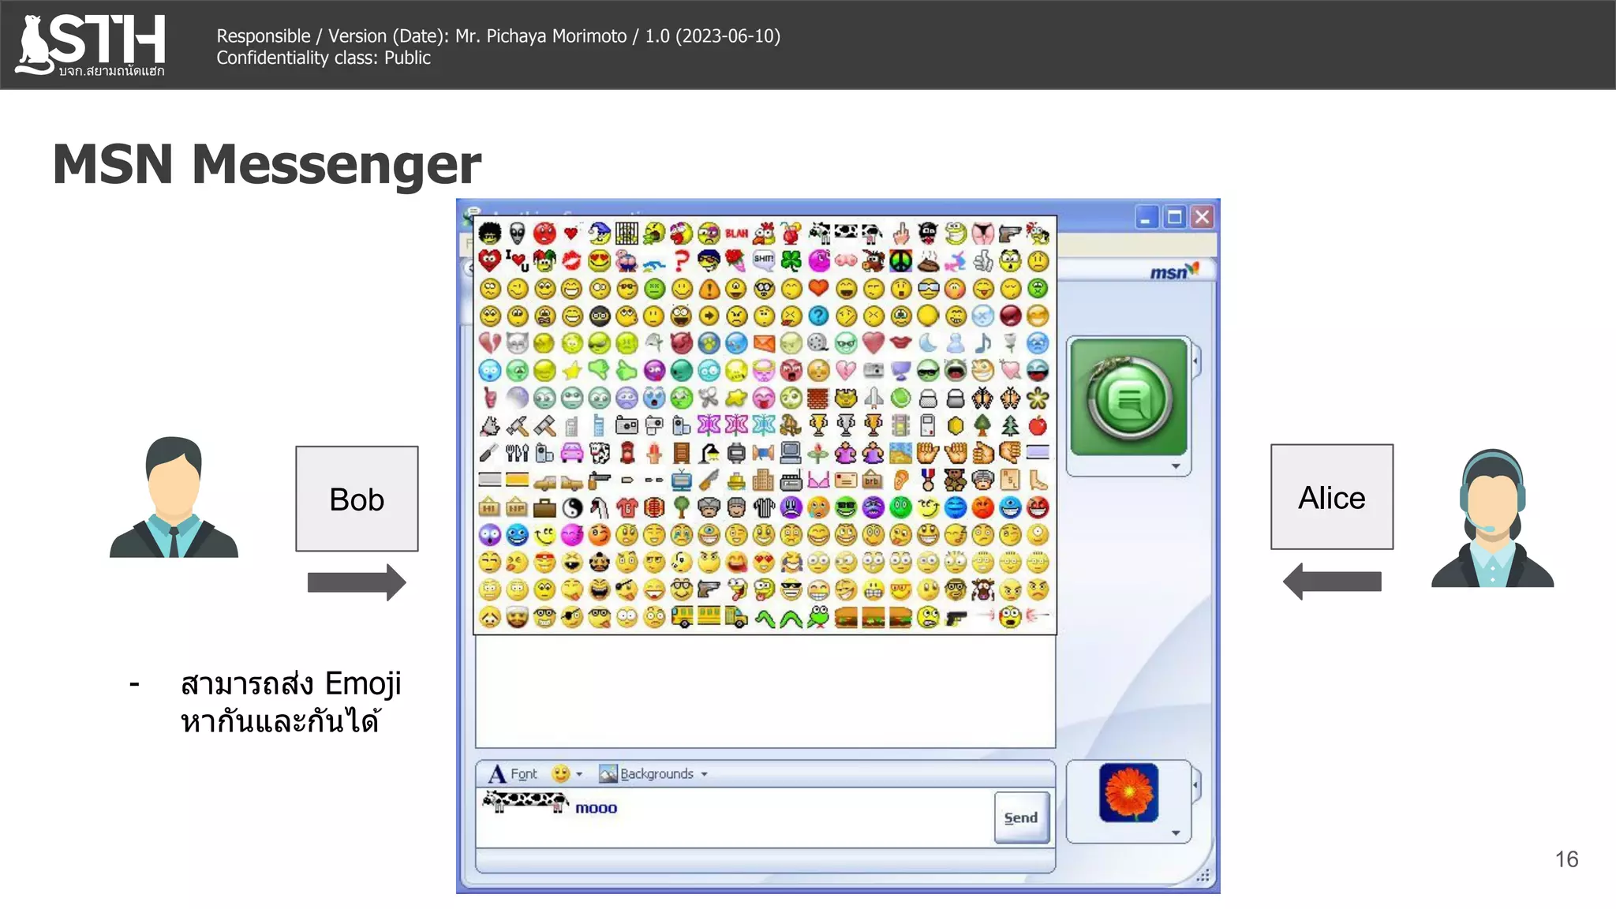Pick the medal with ribbon emoticon
This screenshot has width=1616, height=909.
pos(928,480)
